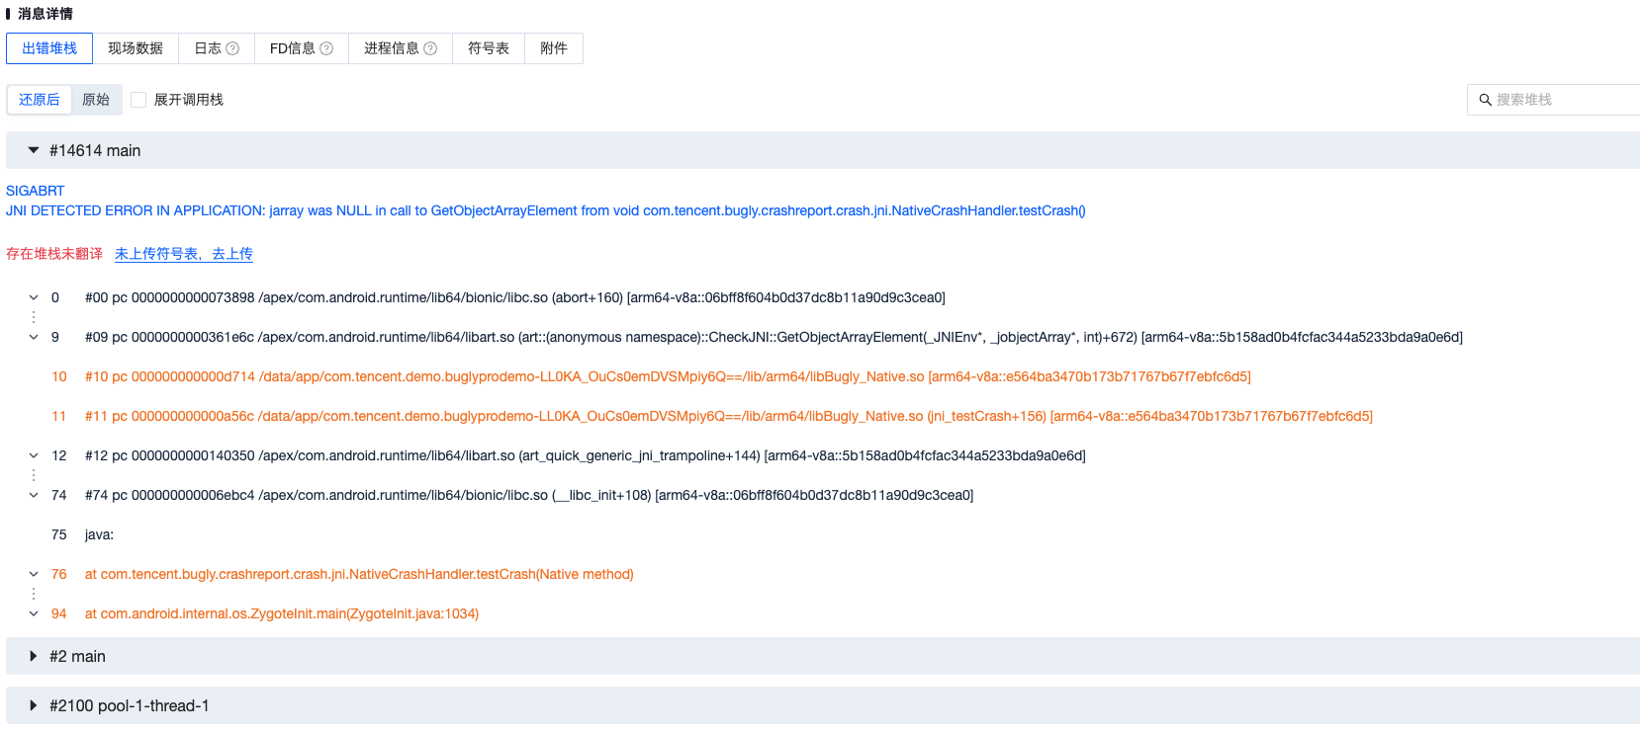Image resolution: width=1640 pixels, height=734 pixels.
Task: Click the ellipsis dots below frame 76
Action: [34, 594]
